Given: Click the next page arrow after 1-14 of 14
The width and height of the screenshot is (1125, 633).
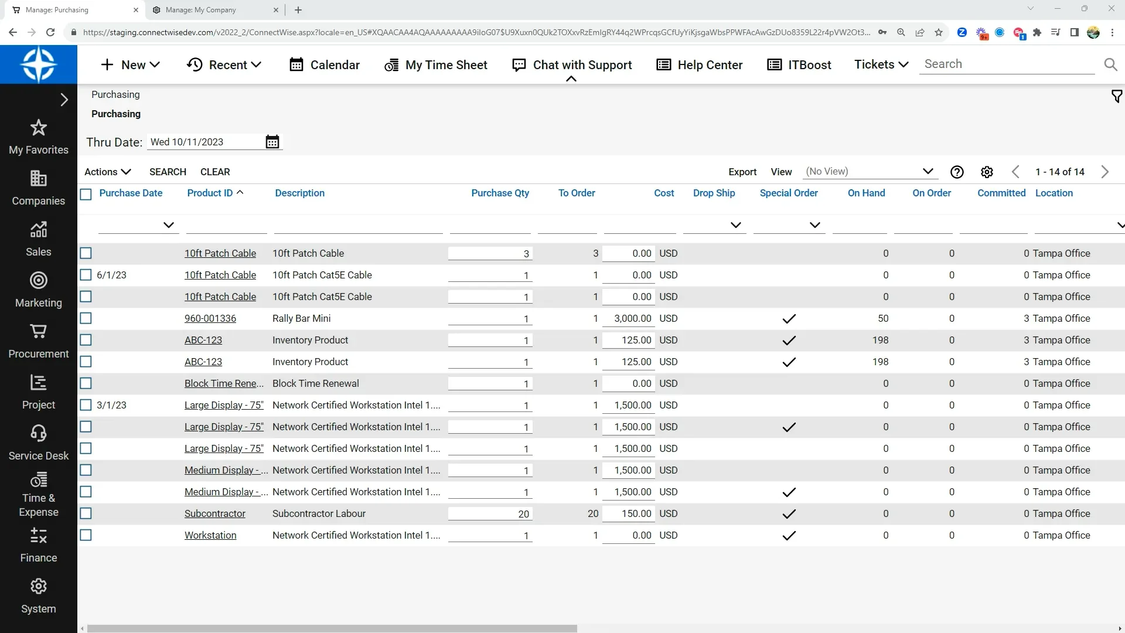Looking at the screenshot, I should click(1105, 172).
